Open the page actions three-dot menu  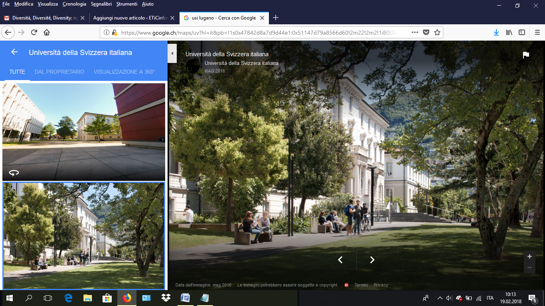point(415,32)
